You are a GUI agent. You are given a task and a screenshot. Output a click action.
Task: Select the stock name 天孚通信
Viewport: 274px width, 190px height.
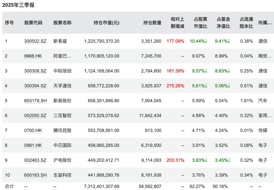[62, 86]
